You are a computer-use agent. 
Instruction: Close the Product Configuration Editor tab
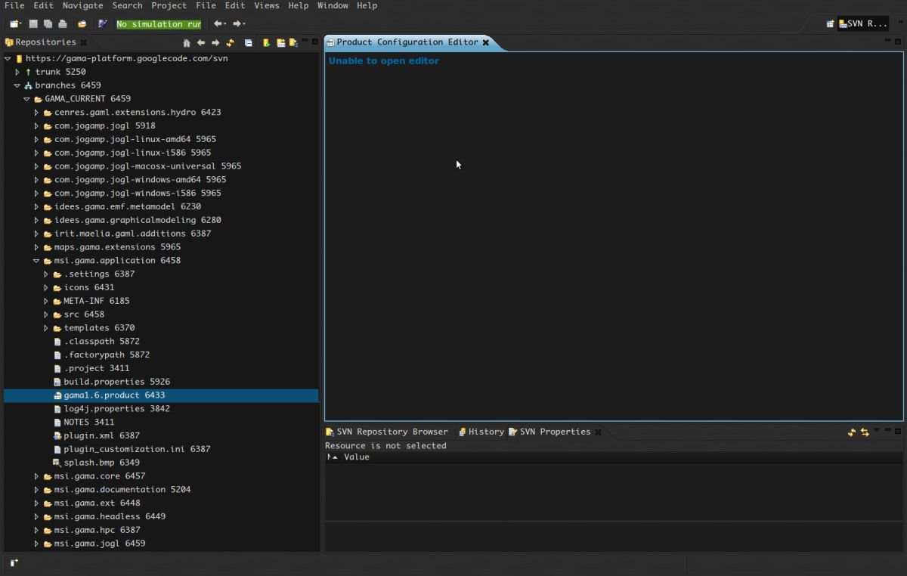[x=486, y=43]
